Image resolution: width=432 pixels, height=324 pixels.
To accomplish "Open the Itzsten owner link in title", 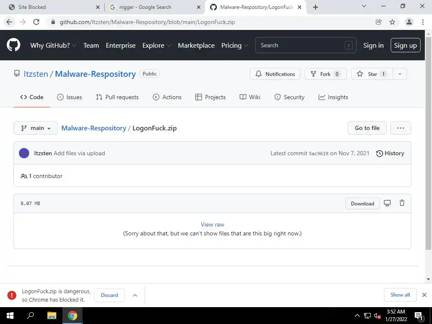I will click(36, 74).
